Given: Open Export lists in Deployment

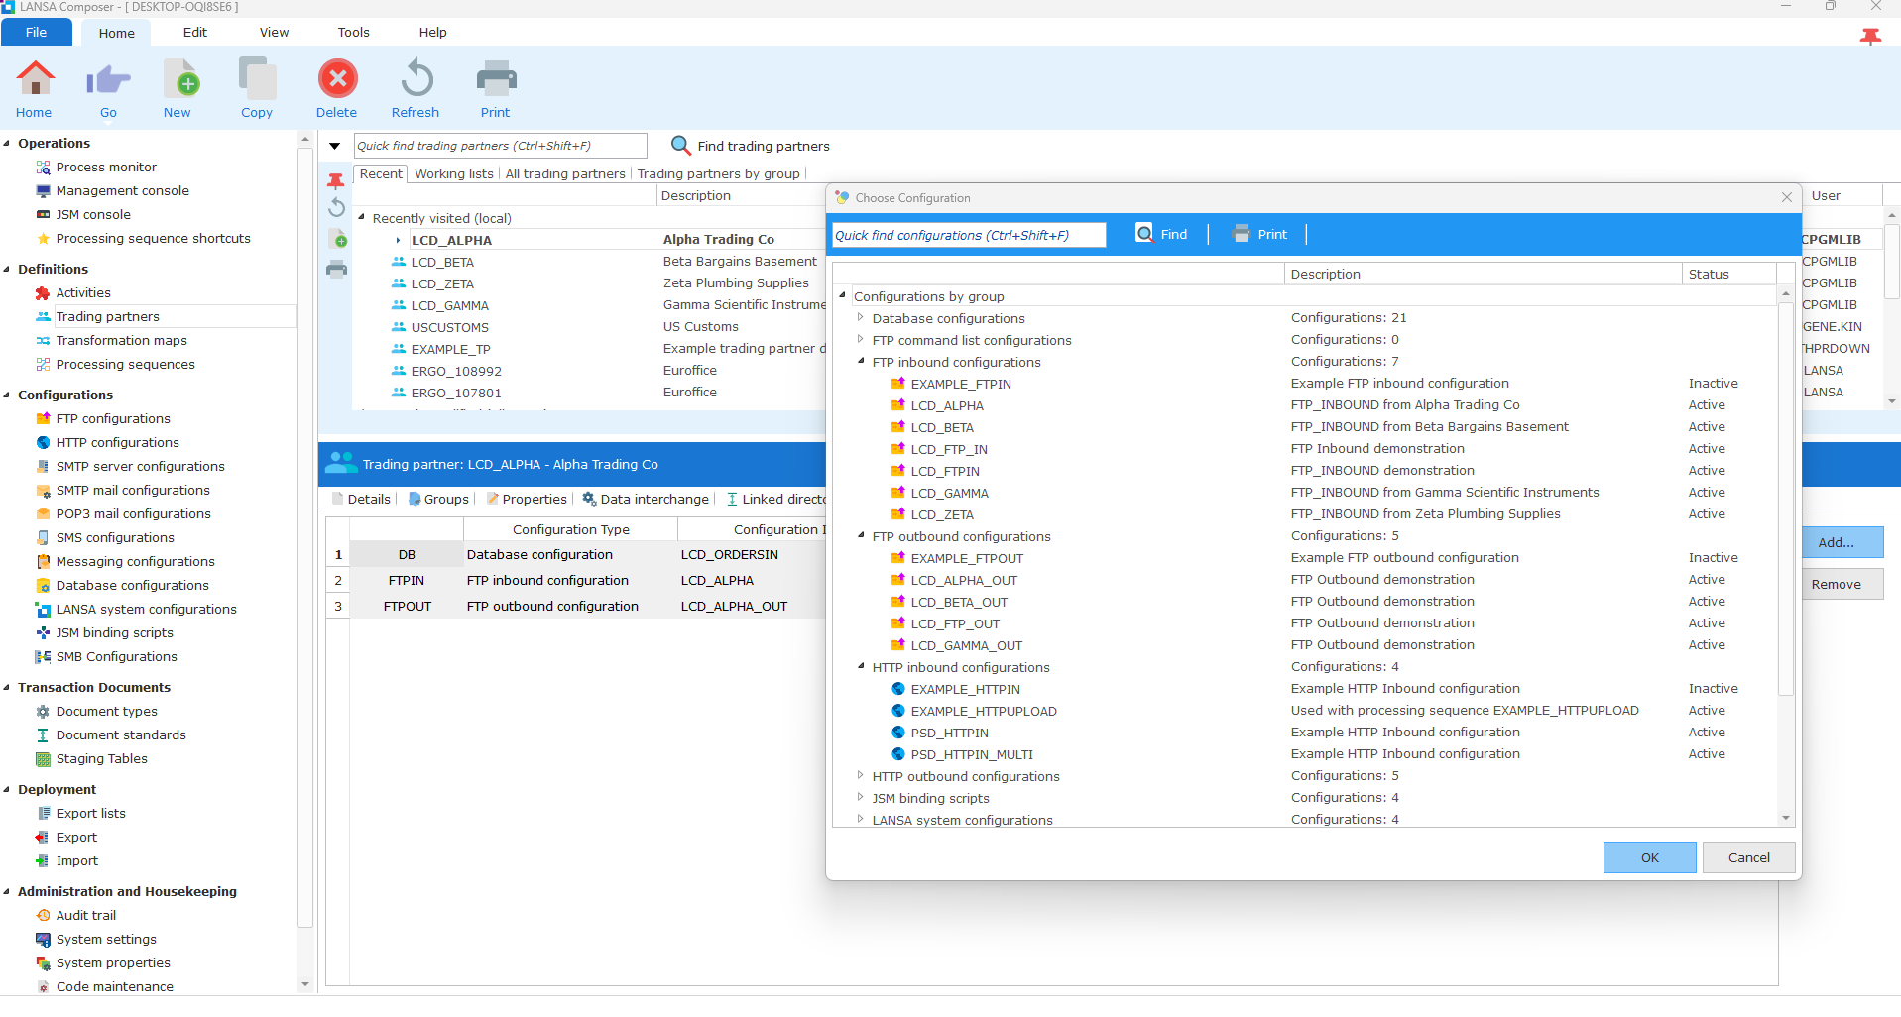Looking at the screenshot, I should tap(90, 814).
